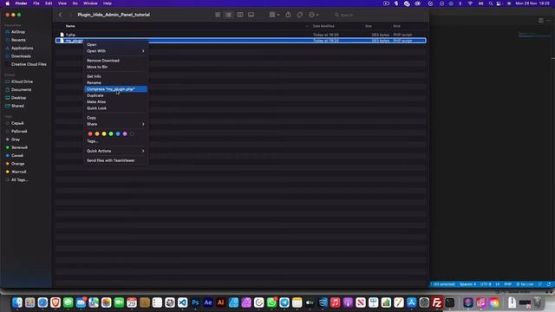Screen dimensions: 555x312
Task: Open All Tags… in the sidebar
Action: point(19,180)
